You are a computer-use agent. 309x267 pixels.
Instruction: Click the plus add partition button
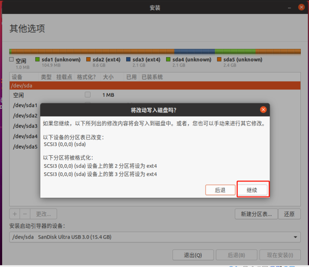[15, 214]
